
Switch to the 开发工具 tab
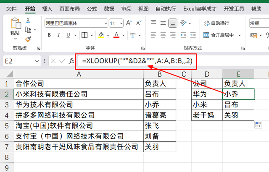(x=234, y=9)
